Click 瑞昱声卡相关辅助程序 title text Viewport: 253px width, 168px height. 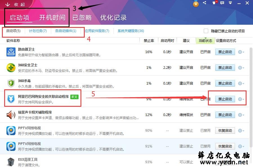click(35, 112)
